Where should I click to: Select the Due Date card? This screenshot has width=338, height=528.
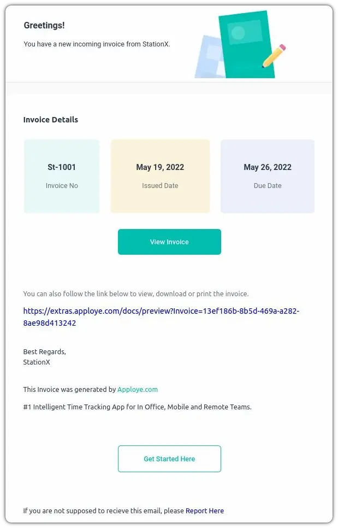268,176
